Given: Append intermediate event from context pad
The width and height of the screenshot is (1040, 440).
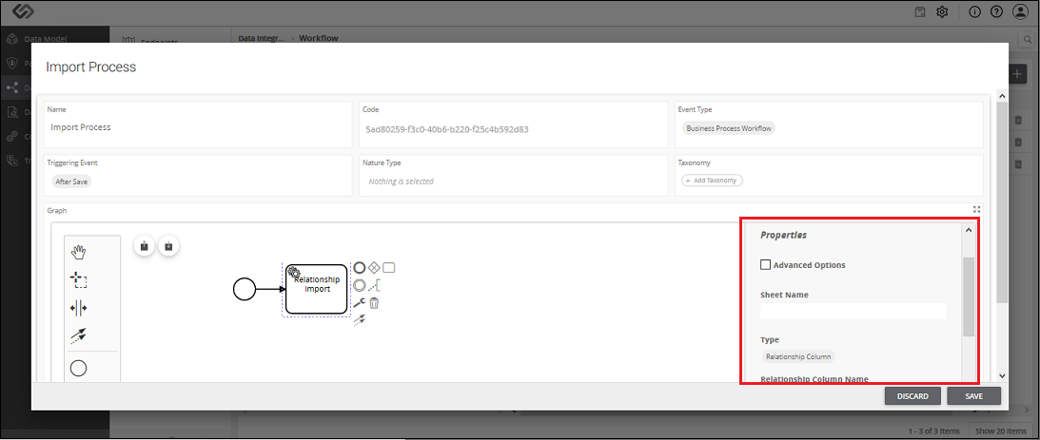Looking at the screenshot, I should 360,286.
